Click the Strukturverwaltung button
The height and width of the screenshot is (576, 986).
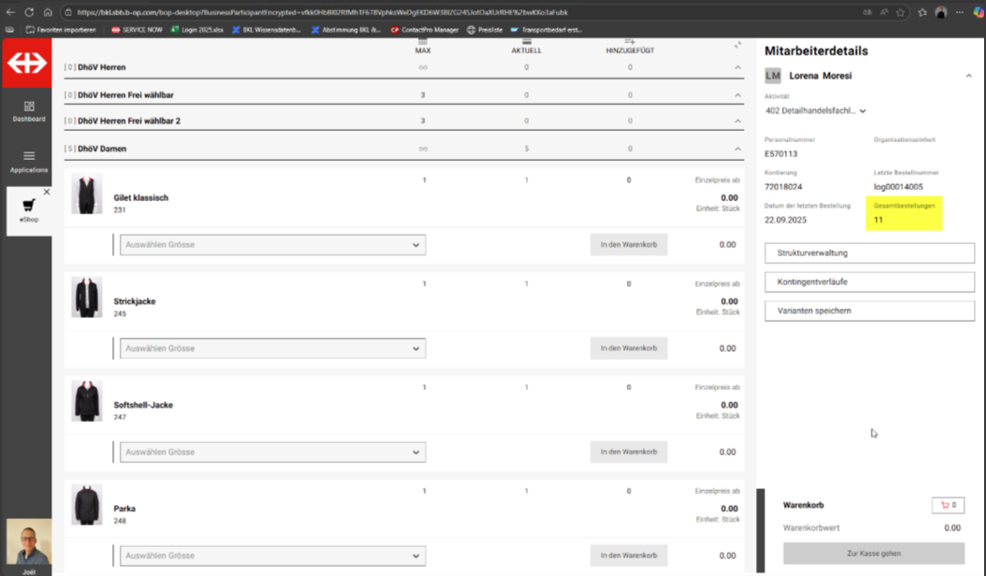[x=869, y=253]
